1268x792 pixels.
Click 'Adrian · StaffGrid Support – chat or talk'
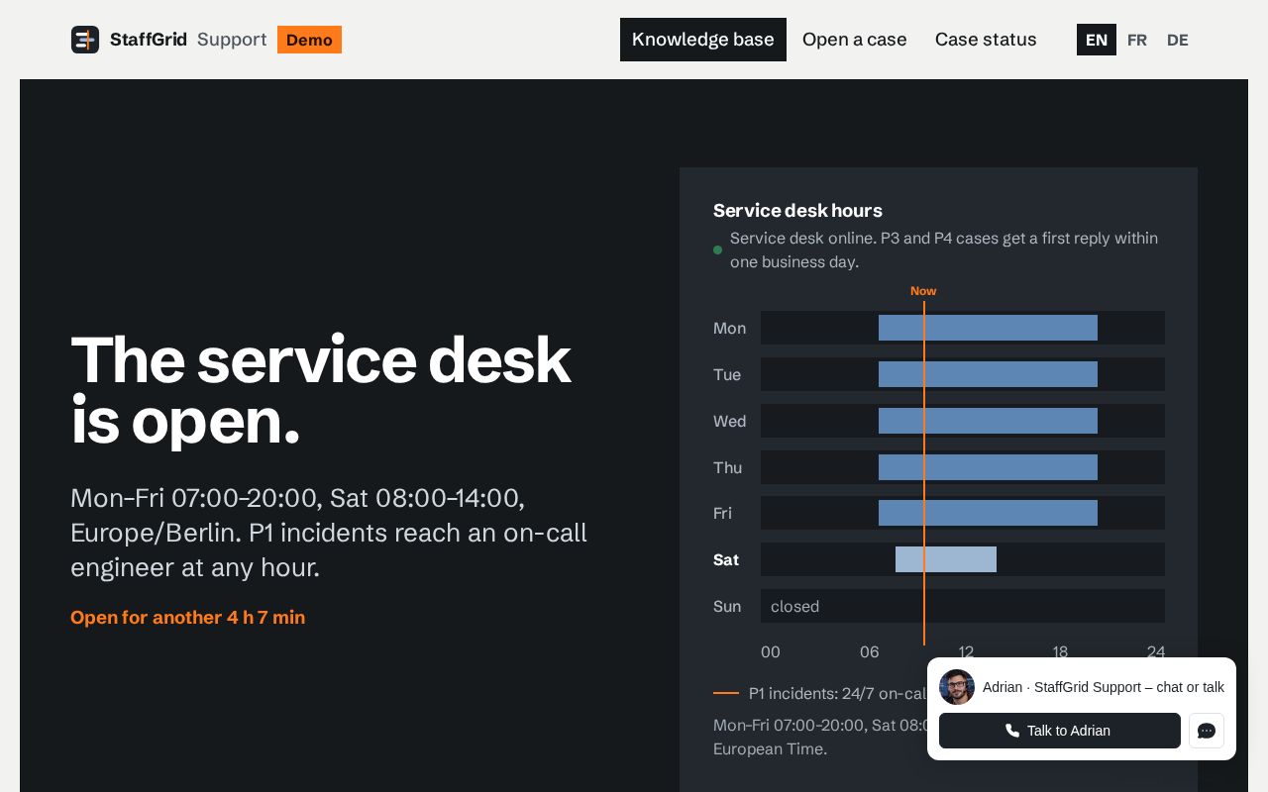[1104, 687]
